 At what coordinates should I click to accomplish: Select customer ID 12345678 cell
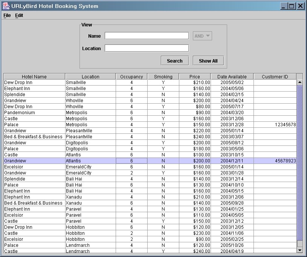click(x=275, y=125)
